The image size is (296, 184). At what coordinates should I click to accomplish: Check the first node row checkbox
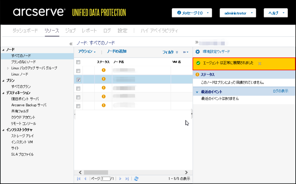coord(78,71)
